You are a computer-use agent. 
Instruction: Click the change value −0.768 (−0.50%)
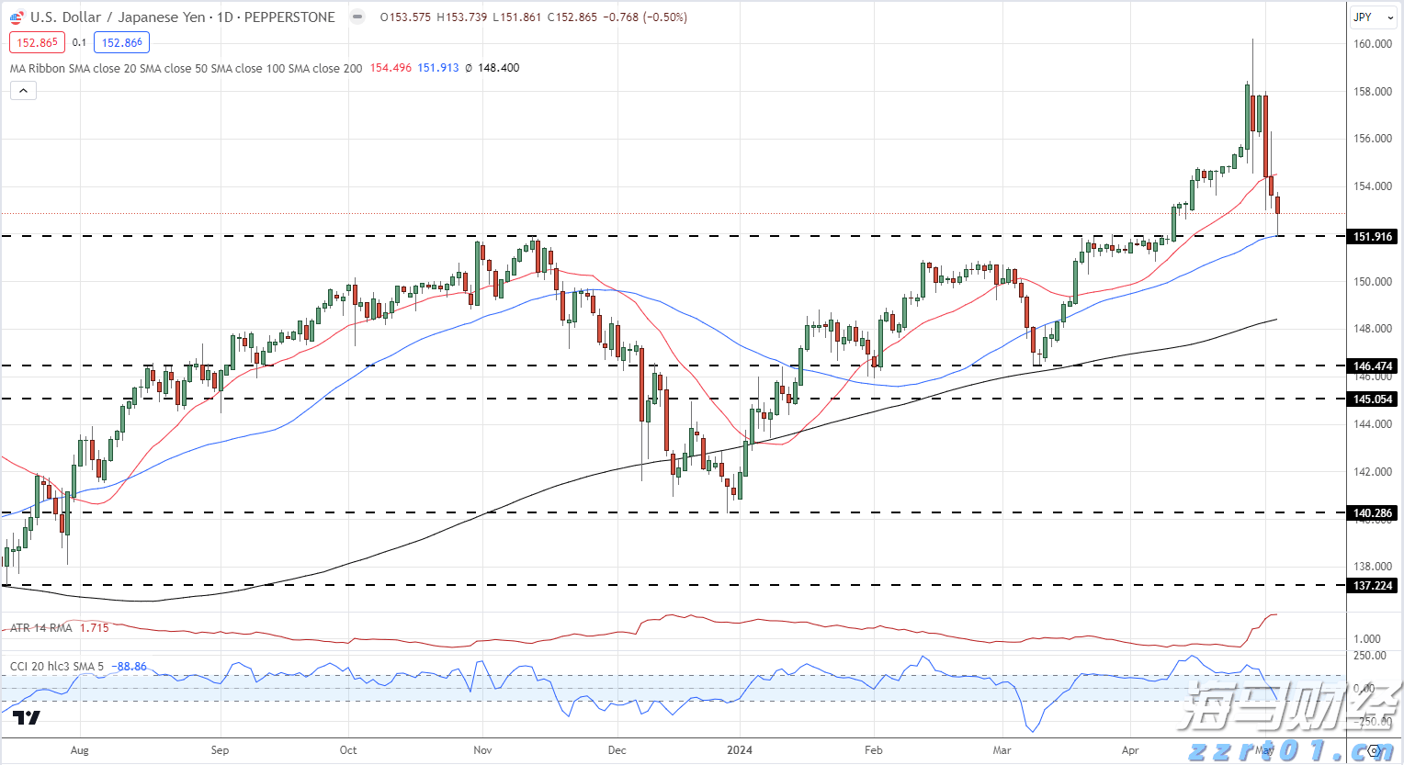pos(645,17)
